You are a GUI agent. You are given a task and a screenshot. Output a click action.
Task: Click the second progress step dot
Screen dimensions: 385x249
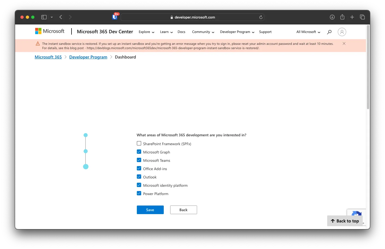pos(85,151)
